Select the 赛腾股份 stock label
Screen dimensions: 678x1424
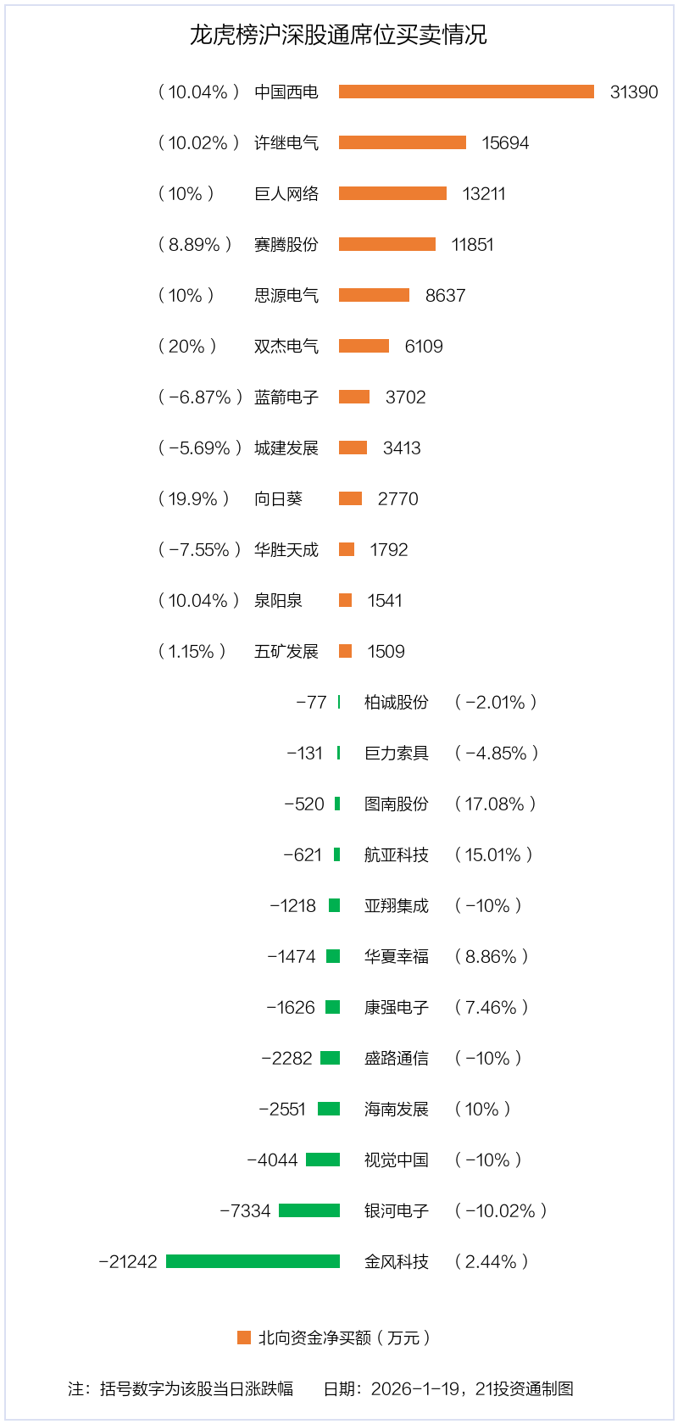[286, 244]
